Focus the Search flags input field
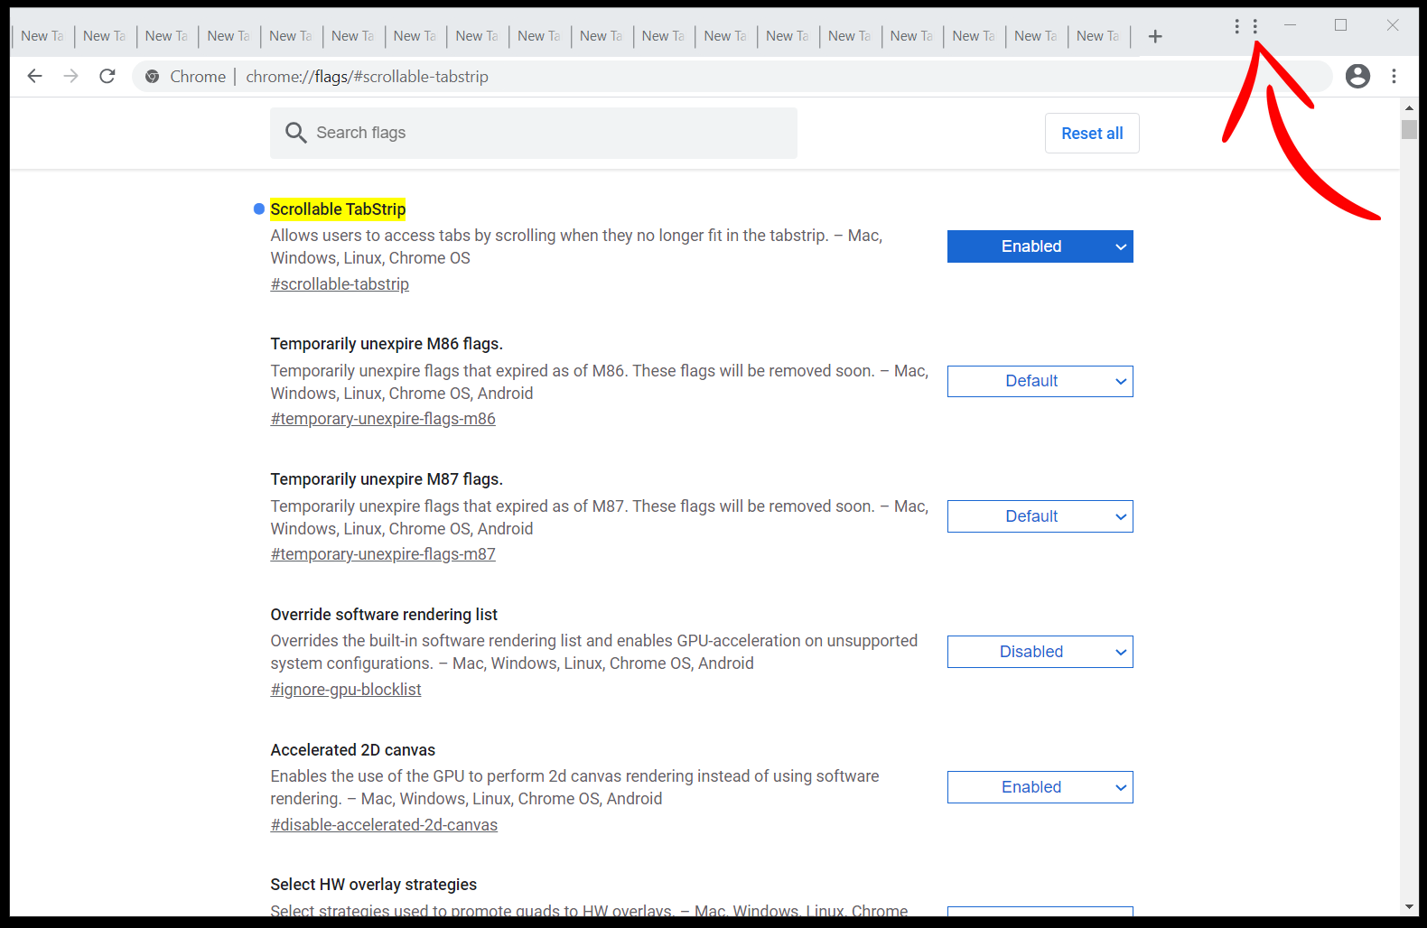Screen dimensions: 1427x928 534,133
